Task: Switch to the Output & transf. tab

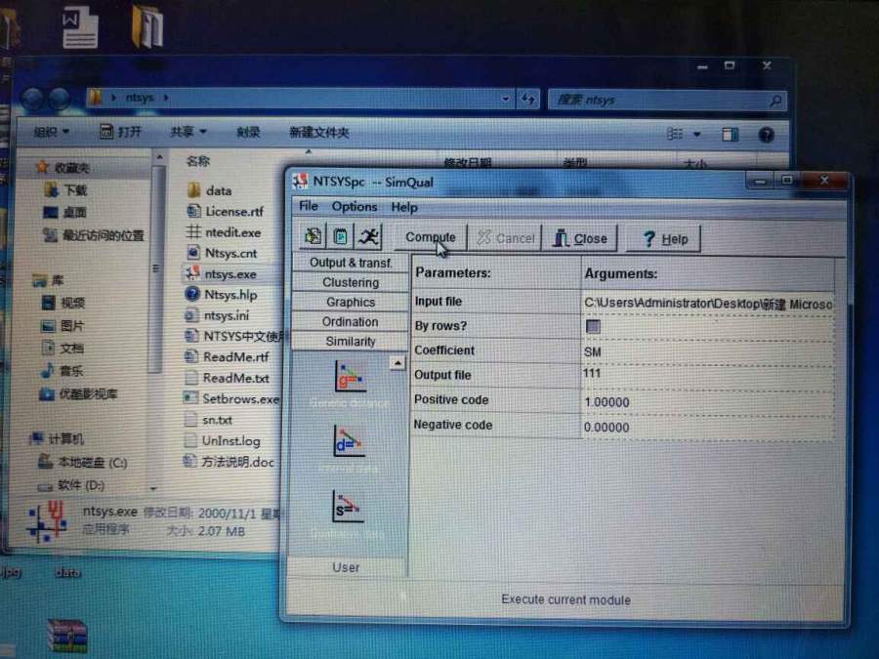Action: point(351,263)
